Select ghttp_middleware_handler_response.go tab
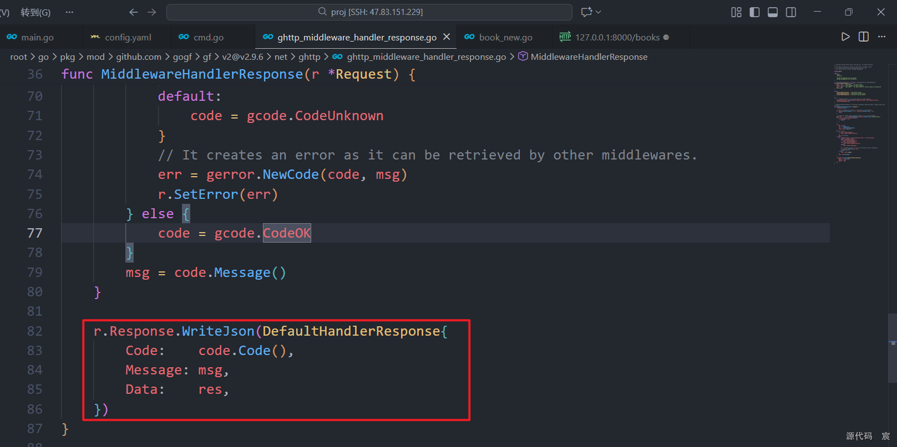Viewport: 897px width, 447px height. tap(357, 37)
